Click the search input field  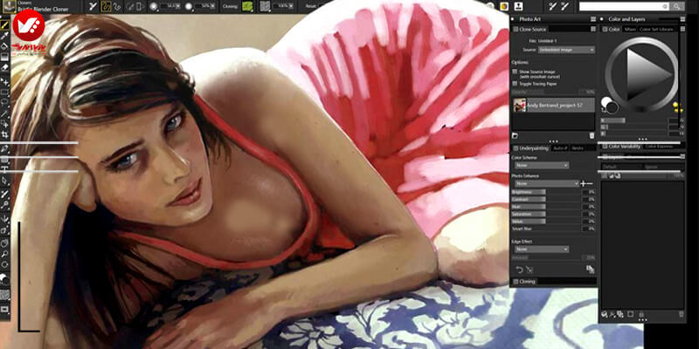click(623, 6)
